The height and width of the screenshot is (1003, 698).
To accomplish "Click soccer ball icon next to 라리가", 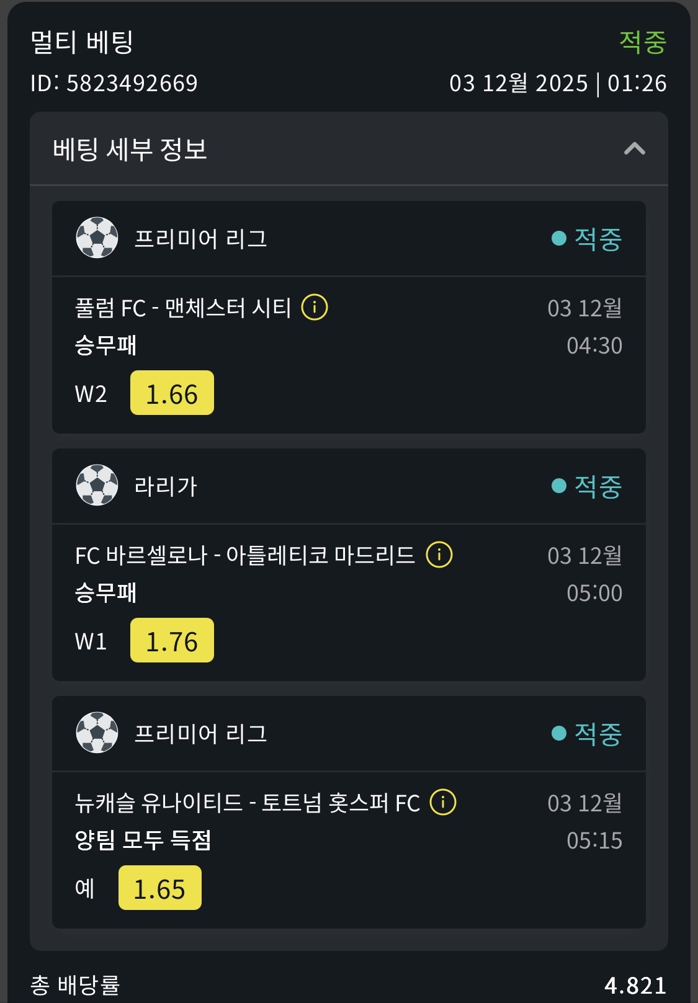I will 97,485.
